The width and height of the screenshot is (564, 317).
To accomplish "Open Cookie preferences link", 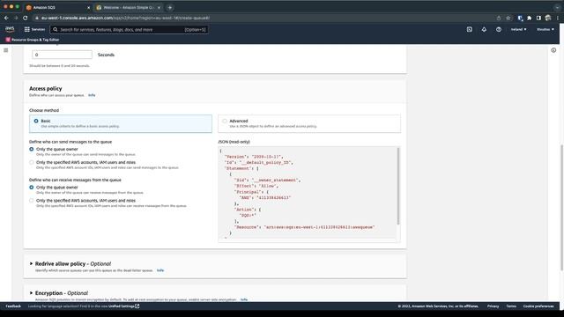I will 538,306.
